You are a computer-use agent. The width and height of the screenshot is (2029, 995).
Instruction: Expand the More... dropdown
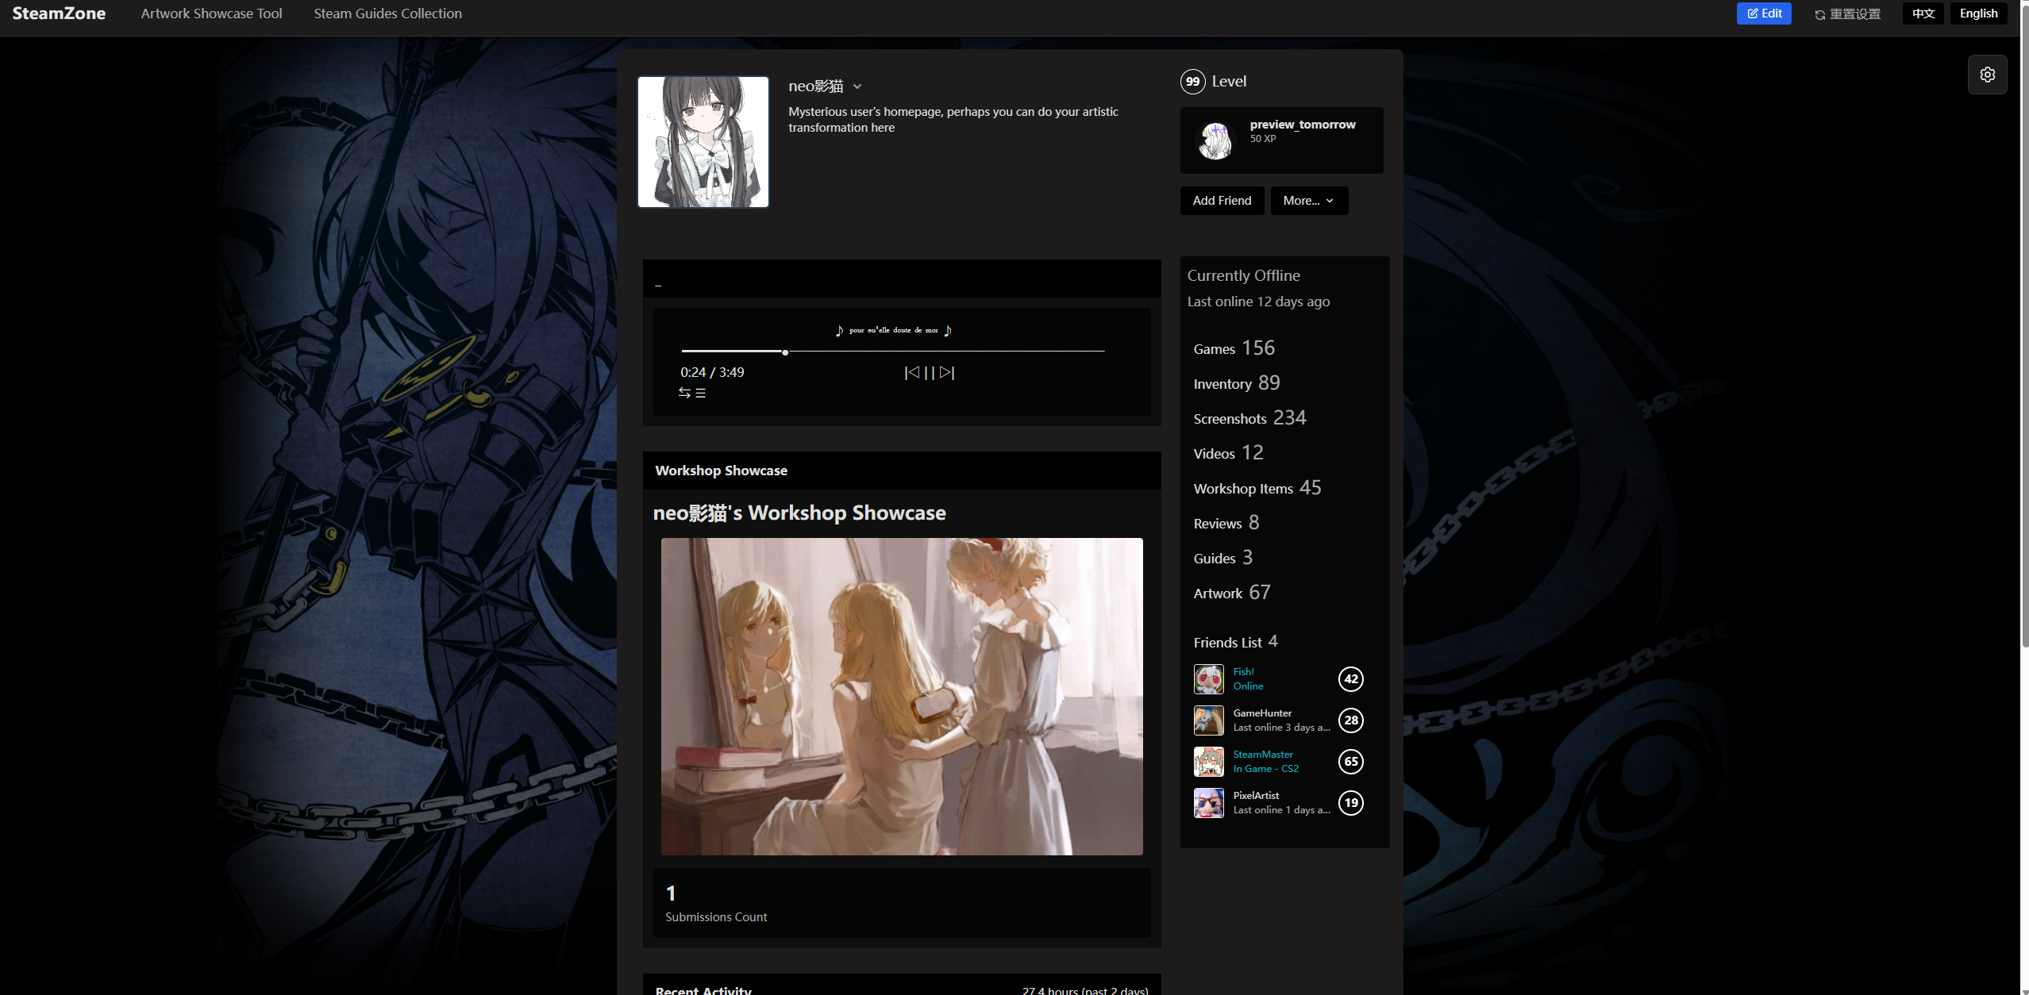tap(1309, 201)
